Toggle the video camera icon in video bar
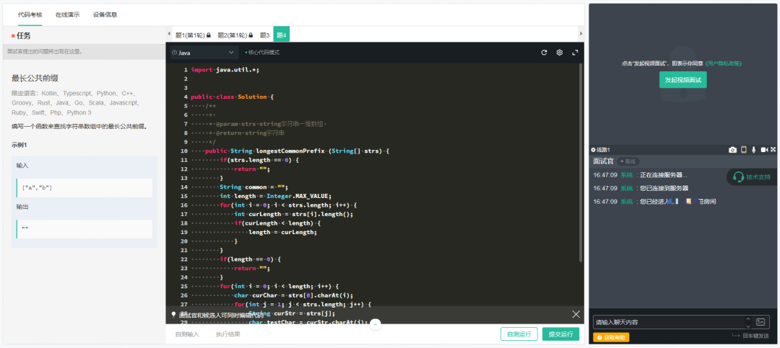The width and height of the screenshot is (780, 348). 765,150
